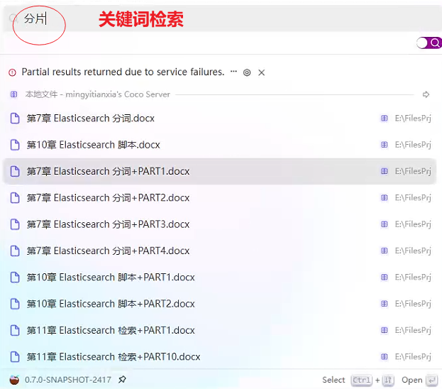442x389 pixels.
Task: Select 第11章 Elasticsearch 检索+PART10.docx result
Action: [220, 357]
